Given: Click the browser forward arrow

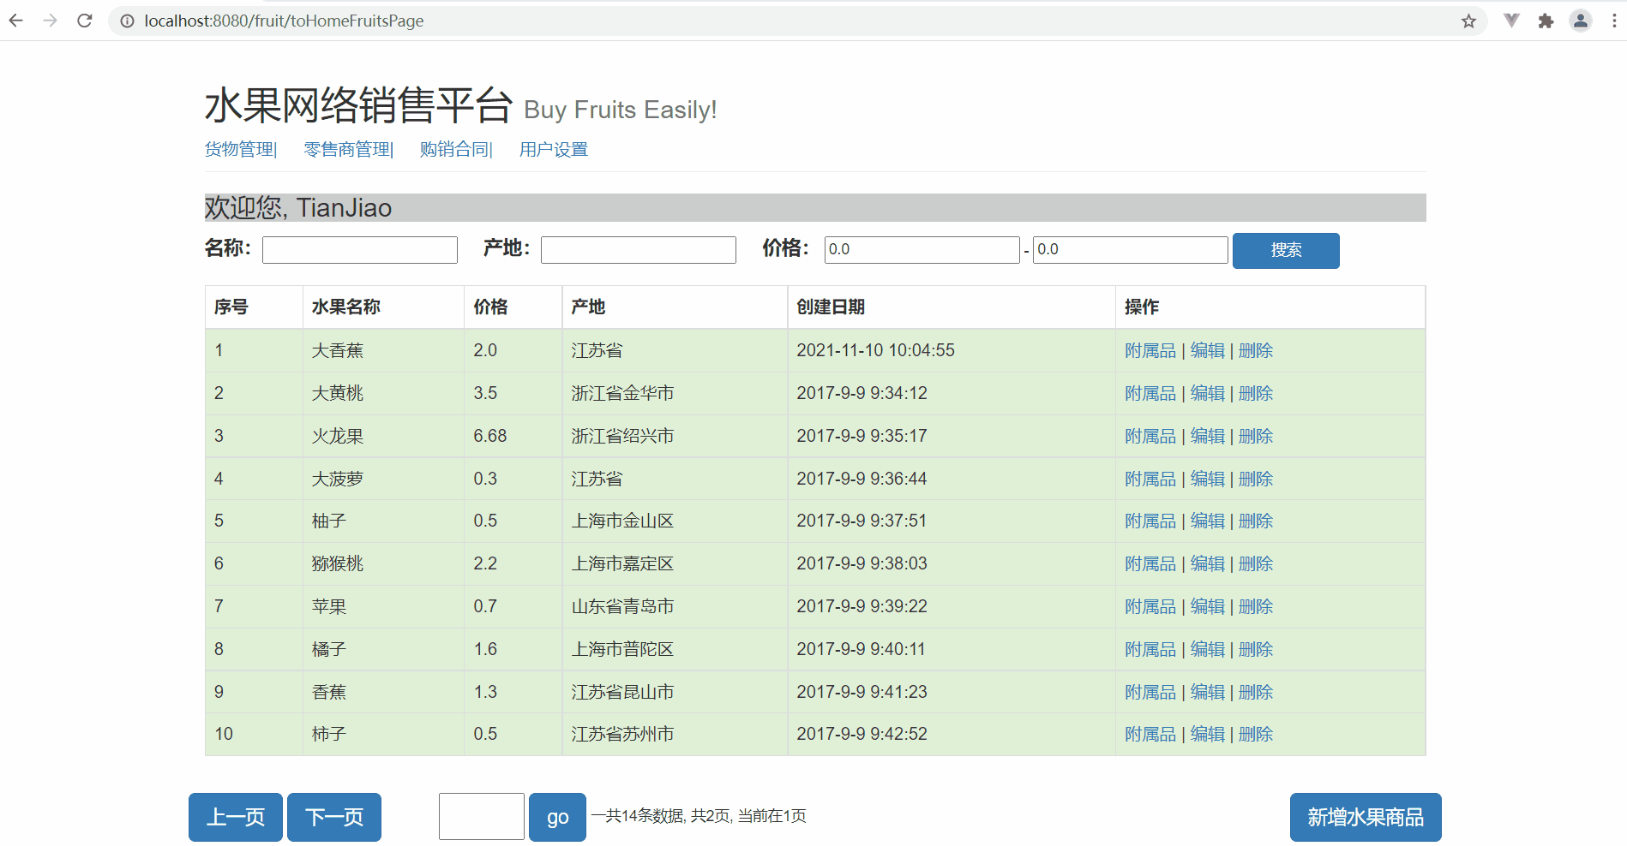Looking at the screenshot, I should [x=51, y=21].
